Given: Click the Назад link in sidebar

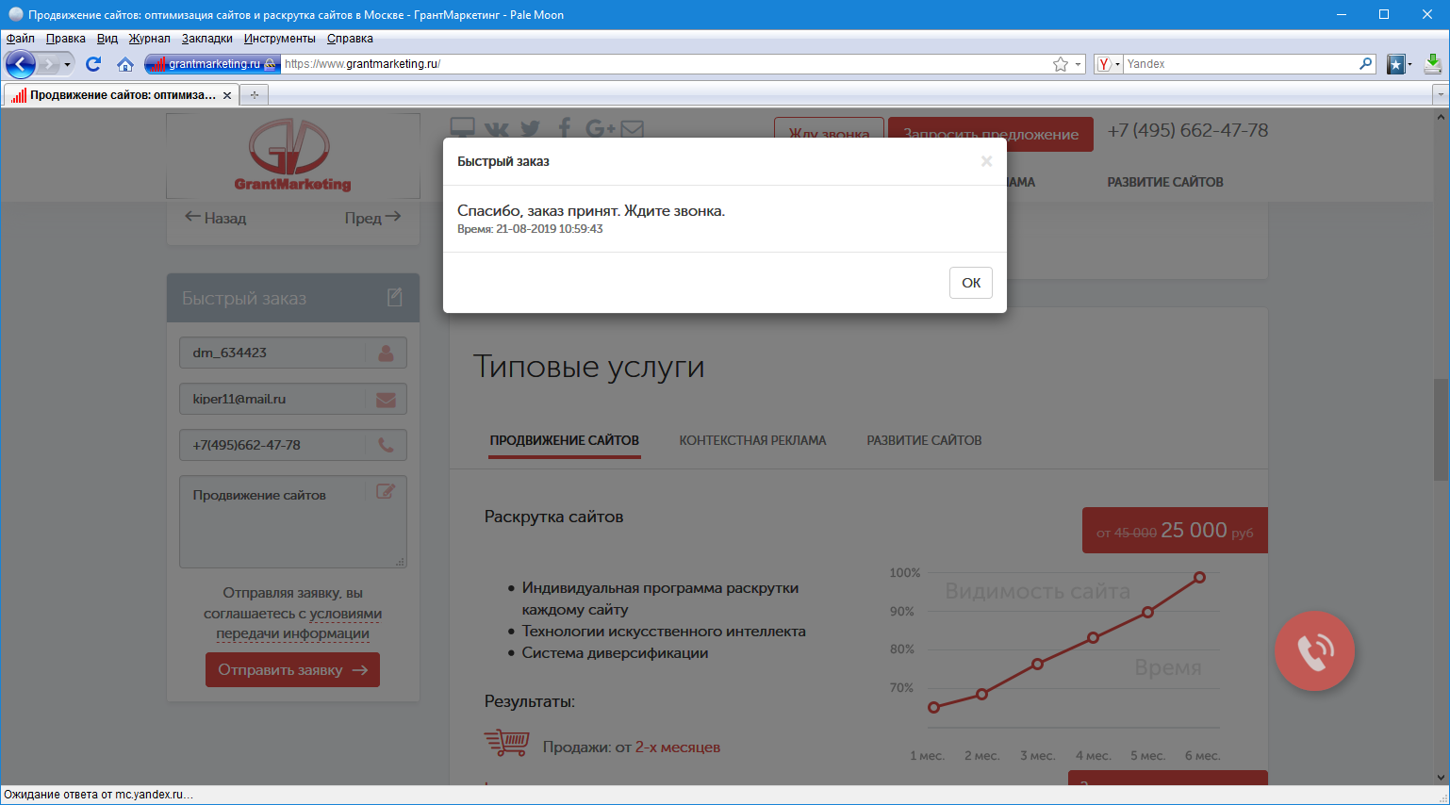Looking at the screenshot, I should (x=215, y=218).
